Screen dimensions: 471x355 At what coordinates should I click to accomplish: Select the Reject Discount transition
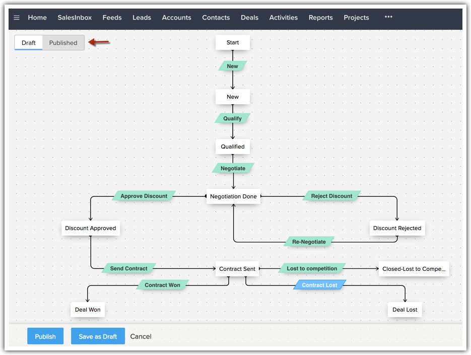(x=331, y=196)
